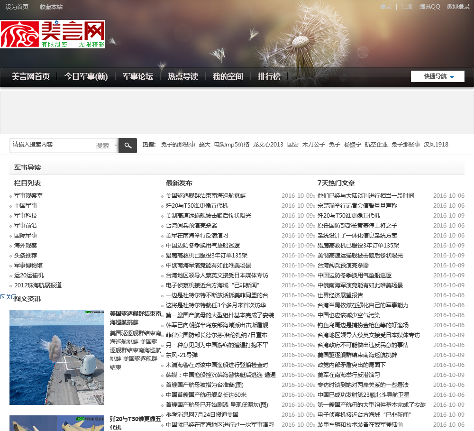Open hot article 装甲车辆和技术装备在我军登陆前
Image resolution: width=474 pixels, height=431 pixels.
point(360,425)
